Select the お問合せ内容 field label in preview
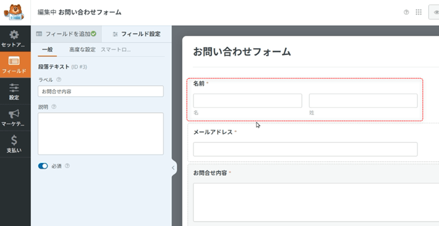The width and height of the screenshot is (439, 226). (210, 173)
